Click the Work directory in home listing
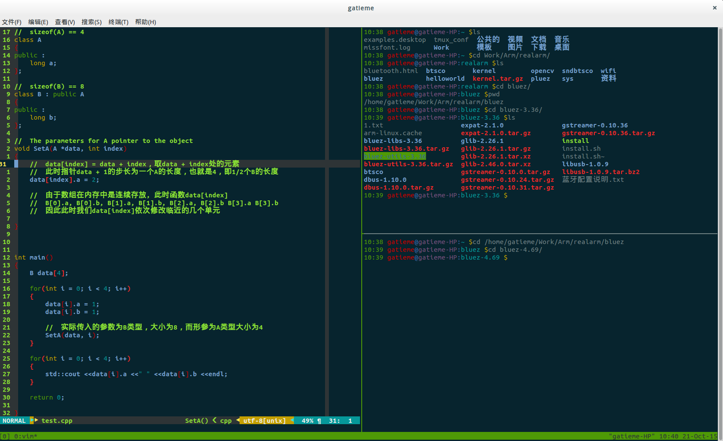The height and width of the screenshot is (441, 723). click(441, 48)
